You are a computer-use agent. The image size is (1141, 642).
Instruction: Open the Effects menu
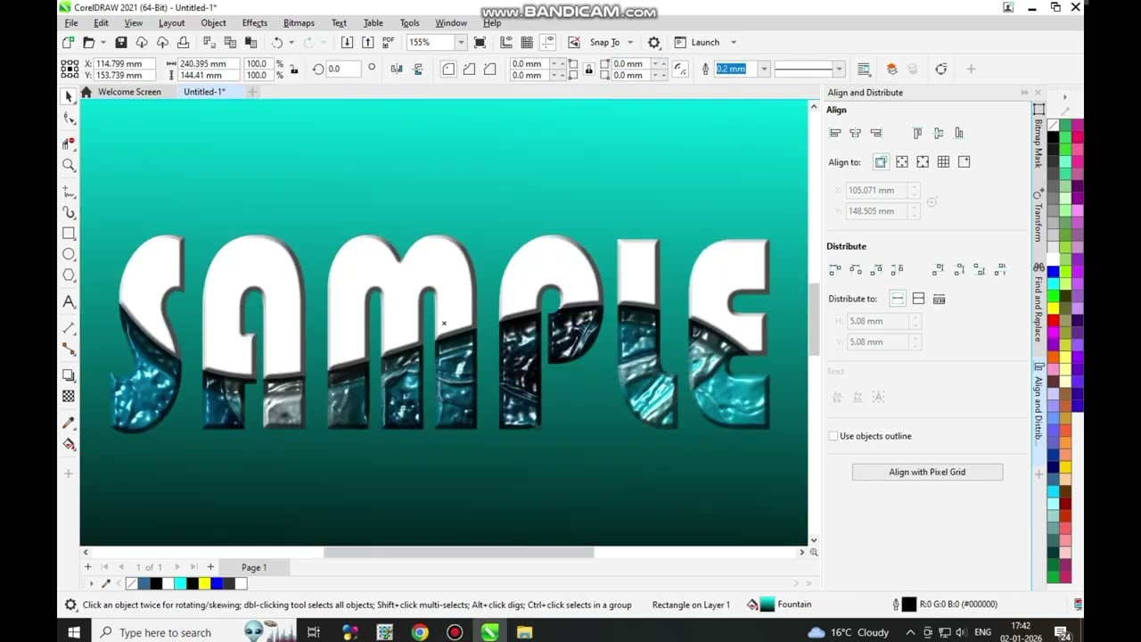[x=254, y=23]
